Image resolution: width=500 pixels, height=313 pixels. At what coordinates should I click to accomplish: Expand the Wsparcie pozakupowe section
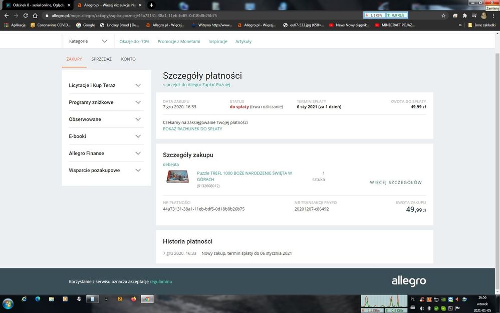click(106, 170)
